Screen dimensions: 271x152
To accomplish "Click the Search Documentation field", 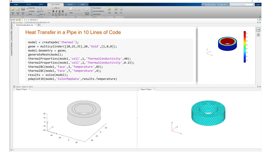I will tap(241, 5).
